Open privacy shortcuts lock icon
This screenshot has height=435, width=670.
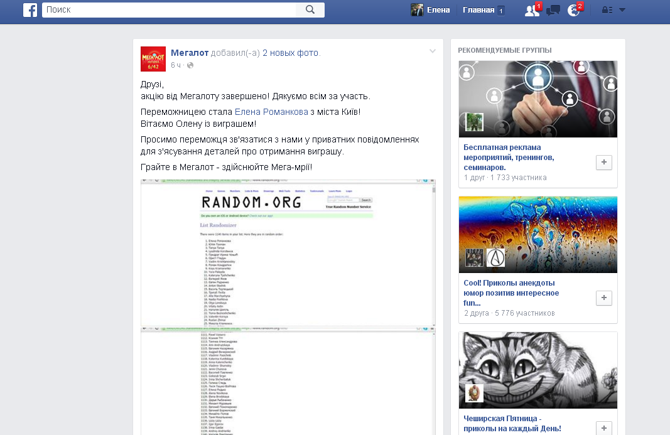pos(607,10)
